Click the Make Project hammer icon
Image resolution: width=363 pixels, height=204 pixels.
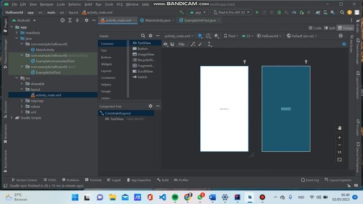(x=181, y=12)
